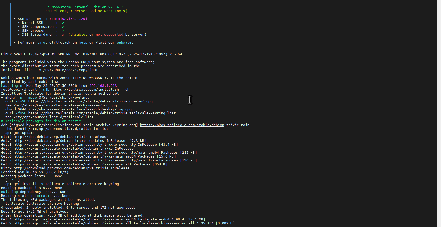The height and width of the screenshot is (227, 441).
Task: Click the 'SSH compression' status row
Action: click(x=41, y=27)
